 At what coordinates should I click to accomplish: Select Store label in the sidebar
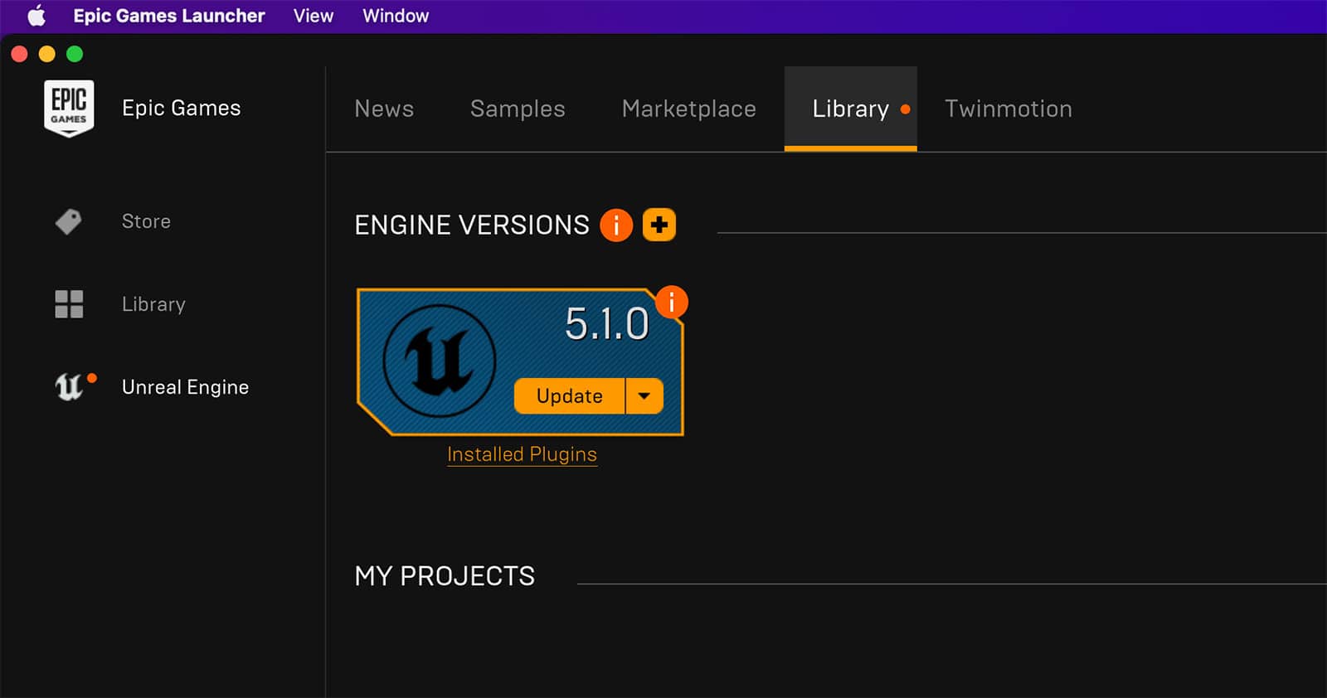coord(146,221)
